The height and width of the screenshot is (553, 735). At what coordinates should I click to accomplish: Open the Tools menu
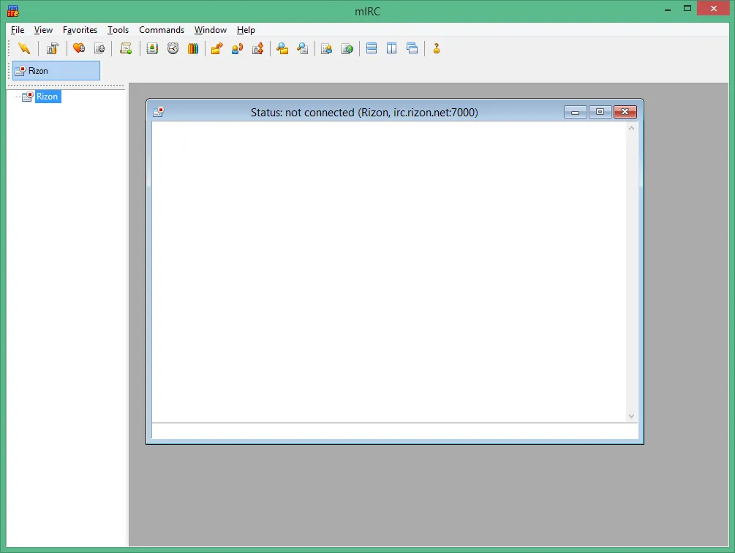tap(118, 30)
